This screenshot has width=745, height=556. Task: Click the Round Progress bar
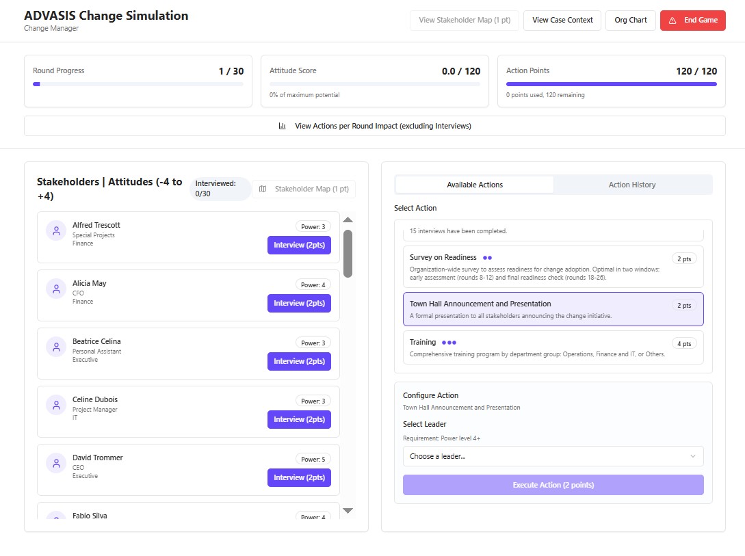138,84
